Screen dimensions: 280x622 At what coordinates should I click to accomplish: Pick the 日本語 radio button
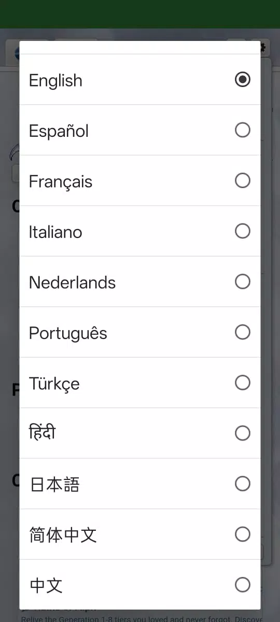[x=243, y=484]
